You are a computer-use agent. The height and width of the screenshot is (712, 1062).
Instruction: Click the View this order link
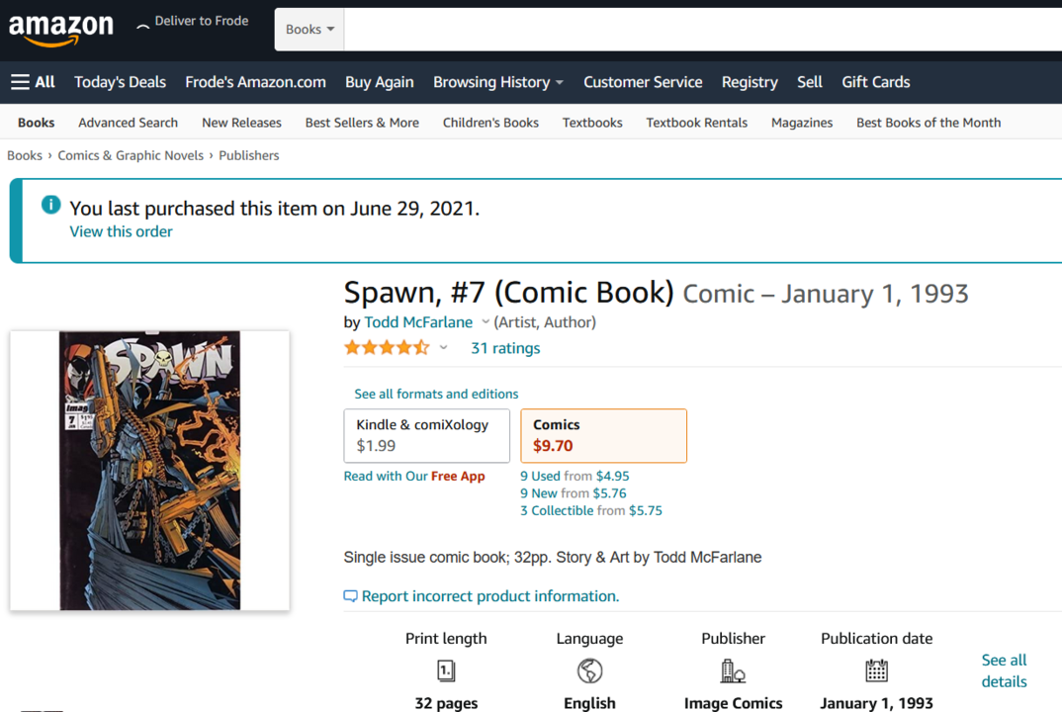click(x=121, y=231)
